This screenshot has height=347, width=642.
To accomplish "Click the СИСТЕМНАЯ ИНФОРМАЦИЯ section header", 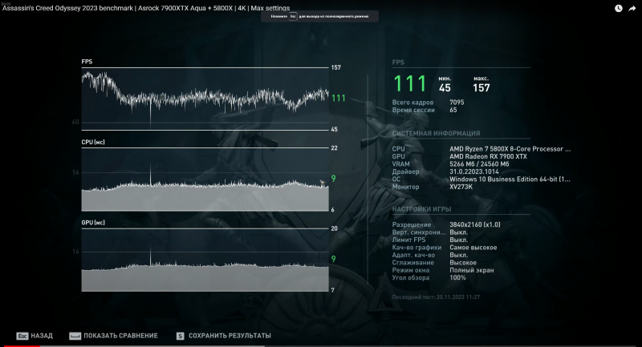I will click(x=436, y=134).
